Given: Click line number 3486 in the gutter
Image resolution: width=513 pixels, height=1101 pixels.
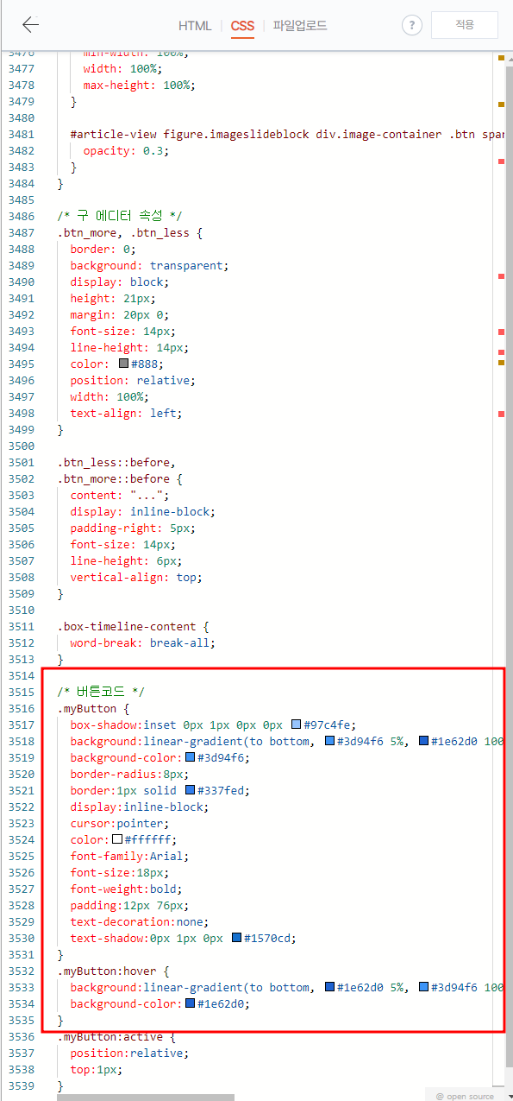Looking at the screenshot, I should click(21, 216).
